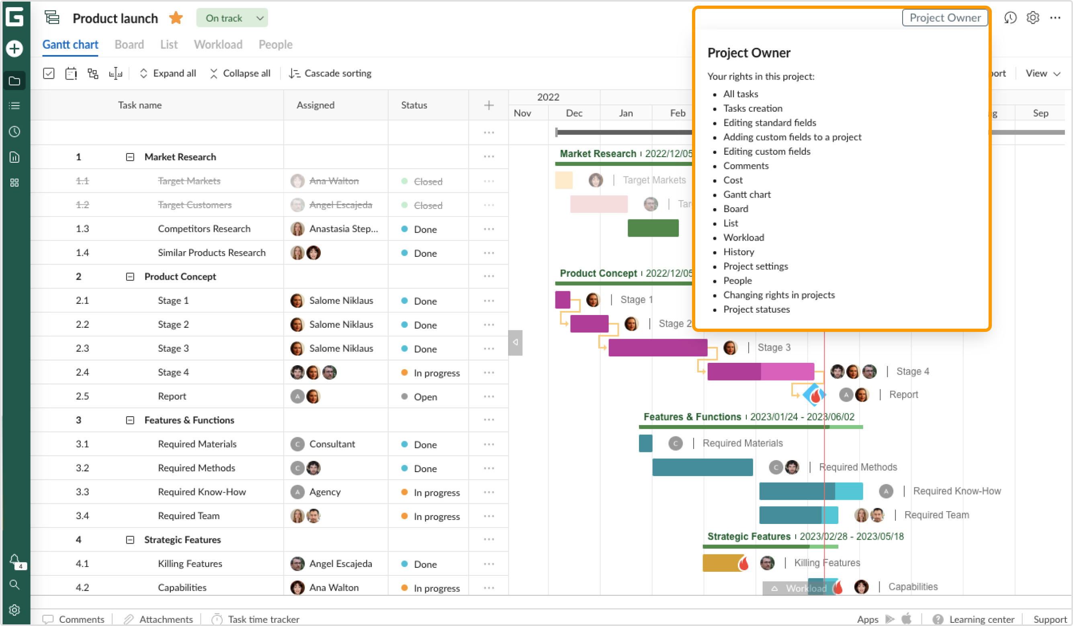Open the Time log clock icon in sidebar
Screen dimensions: 1073x626
coord(14,131)
